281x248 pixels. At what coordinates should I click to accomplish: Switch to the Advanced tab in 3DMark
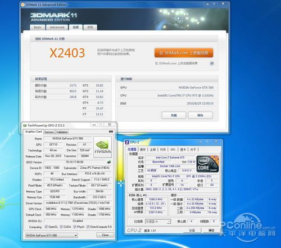click(57, 28)
